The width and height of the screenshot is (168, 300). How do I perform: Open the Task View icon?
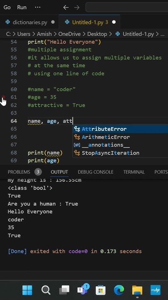pyautogui.click(x=64, y=290)
